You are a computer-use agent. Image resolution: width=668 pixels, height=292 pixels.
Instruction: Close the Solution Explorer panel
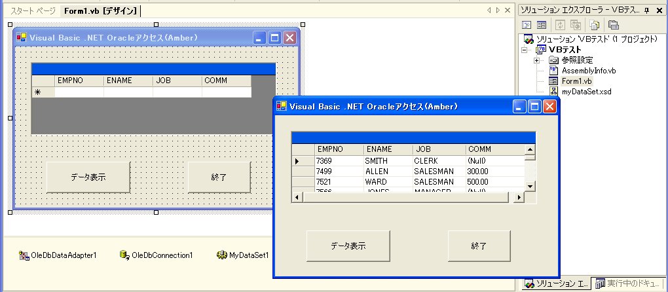pos(659,10)
